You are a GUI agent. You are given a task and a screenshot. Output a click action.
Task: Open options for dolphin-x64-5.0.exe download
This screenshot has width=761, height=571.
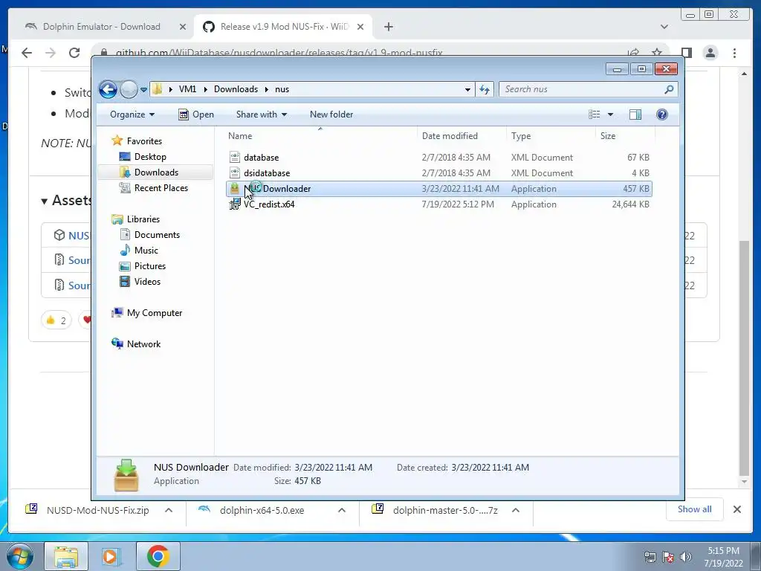[342, 510]
